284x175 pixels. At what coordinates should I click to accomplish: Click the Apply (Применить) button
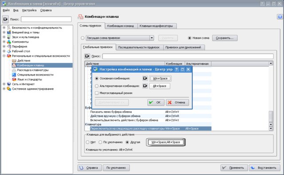coord(234,168)
